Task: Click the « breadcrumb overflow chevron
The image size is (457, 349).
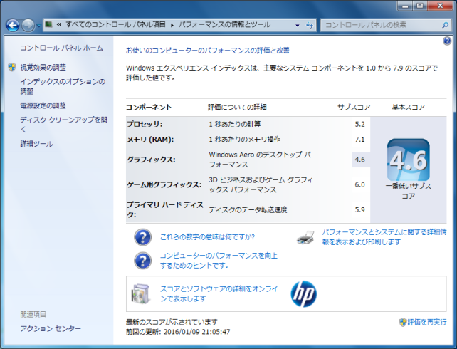Action: click(x=59, y=24)
